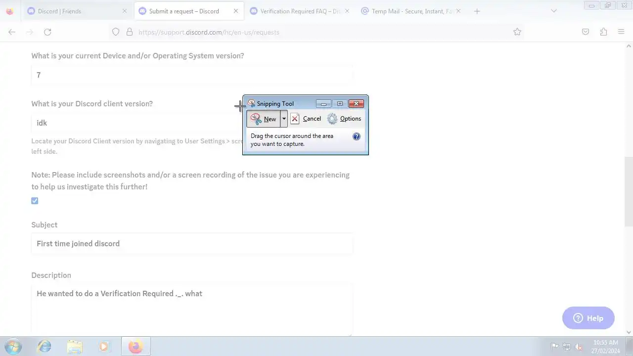633x356 pixels.
Task: Click the site security padlock icon
Action: [130, 32]
